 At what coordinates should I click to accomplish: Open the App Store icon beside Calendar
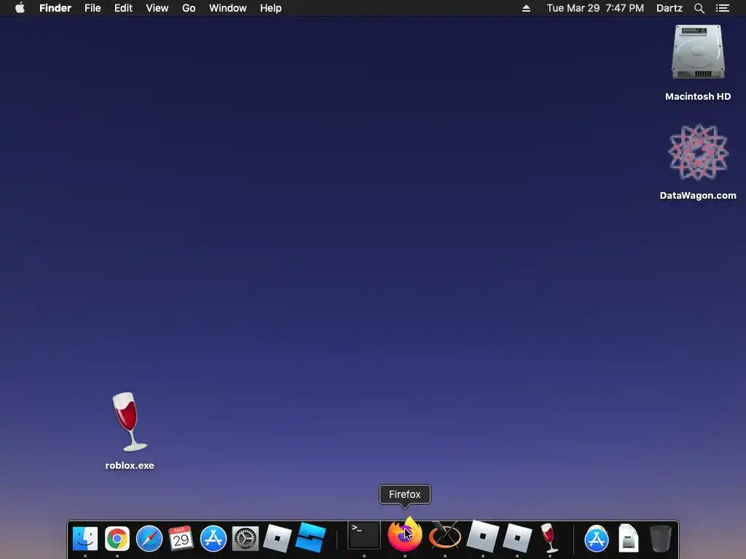tap(213, 539)
